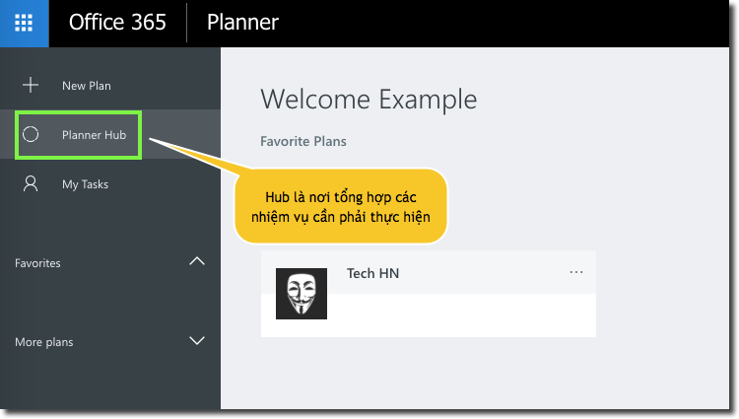Select the New Plan label
Screen dimensions: 739x419
87,86
